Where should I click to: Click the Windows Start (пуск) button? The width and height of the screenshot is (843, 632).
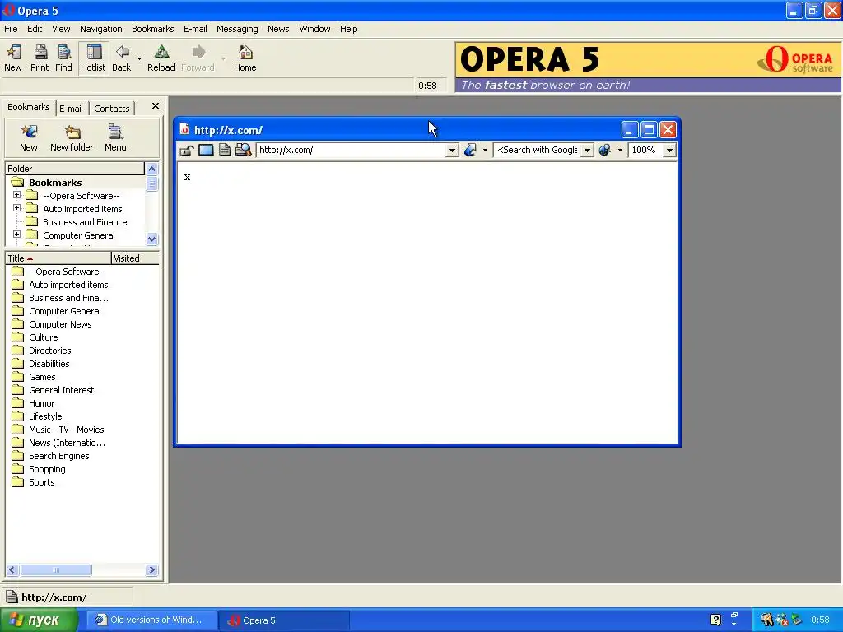pyautogui.click(x=38, y=620)
